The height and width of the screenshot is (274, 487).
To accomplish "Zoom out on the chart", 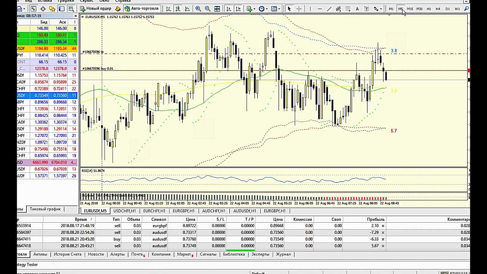I will pos(207,9).
